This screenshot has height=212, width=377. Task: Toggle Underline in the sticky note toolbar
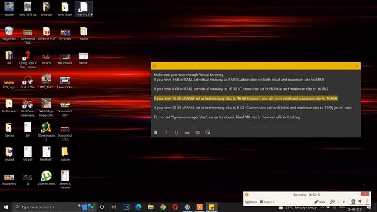(176, 132)
